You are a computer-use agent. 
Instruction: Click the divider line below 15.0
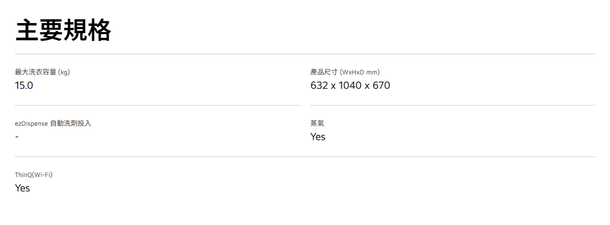pyautogui.click(x=157, y=105)
